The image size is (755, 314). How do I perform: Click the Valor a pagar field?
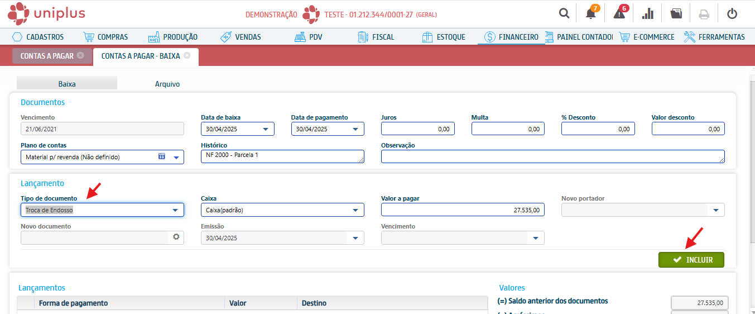tap(462, 210)
